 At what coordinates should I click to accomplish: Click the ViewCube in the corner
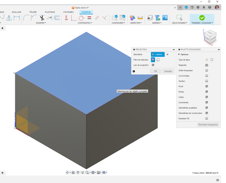(210, 37)
